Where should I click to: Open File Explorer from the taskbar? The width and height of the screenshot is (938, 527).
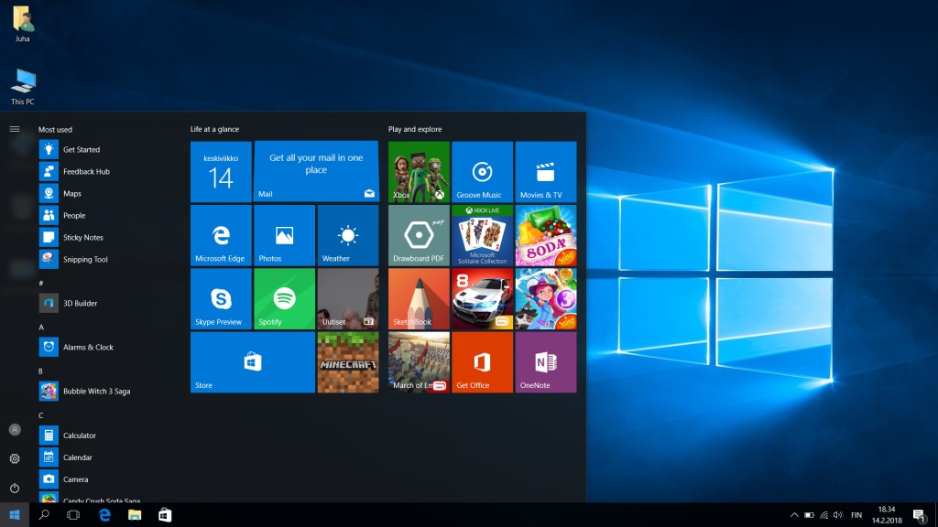[x=135, y=515]
